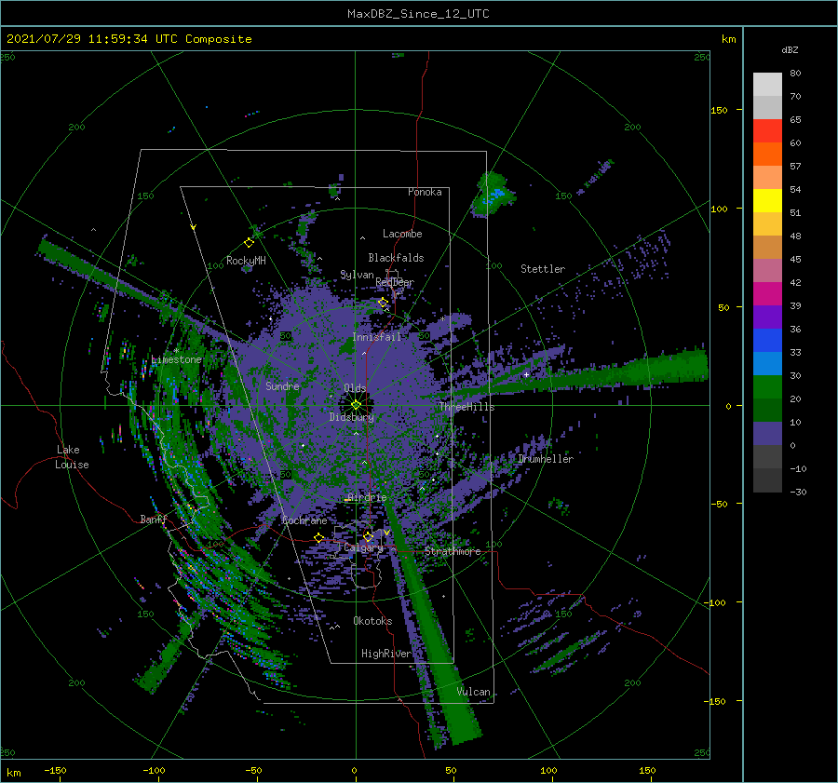
Task: Click the ThreeHills label
Action: (467, 407)
